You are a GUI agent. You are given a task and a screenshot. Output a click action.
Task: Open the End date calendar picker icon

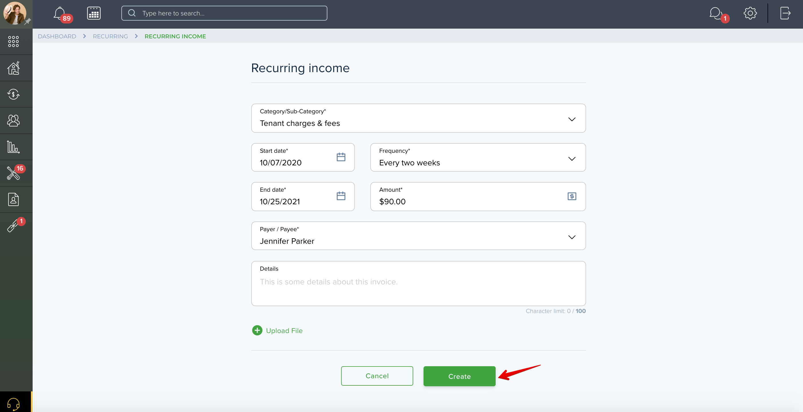(341, 196)
